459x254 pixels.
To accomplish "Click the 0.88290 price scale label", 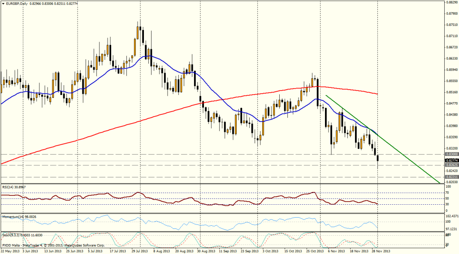I will pyautogui.click(x=451, y=2).
